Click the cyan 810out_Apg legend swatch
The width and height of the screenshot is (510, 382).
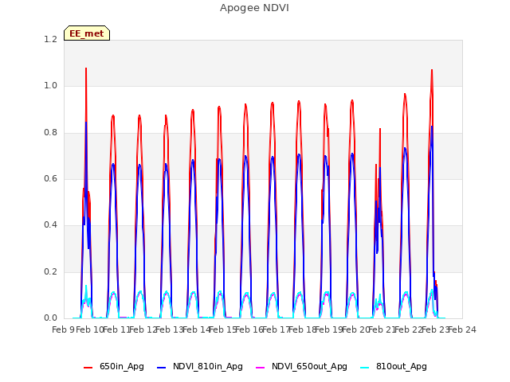365,368
